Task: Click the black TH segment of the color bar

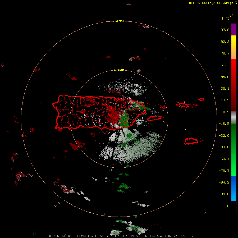Action: [234, 206]
